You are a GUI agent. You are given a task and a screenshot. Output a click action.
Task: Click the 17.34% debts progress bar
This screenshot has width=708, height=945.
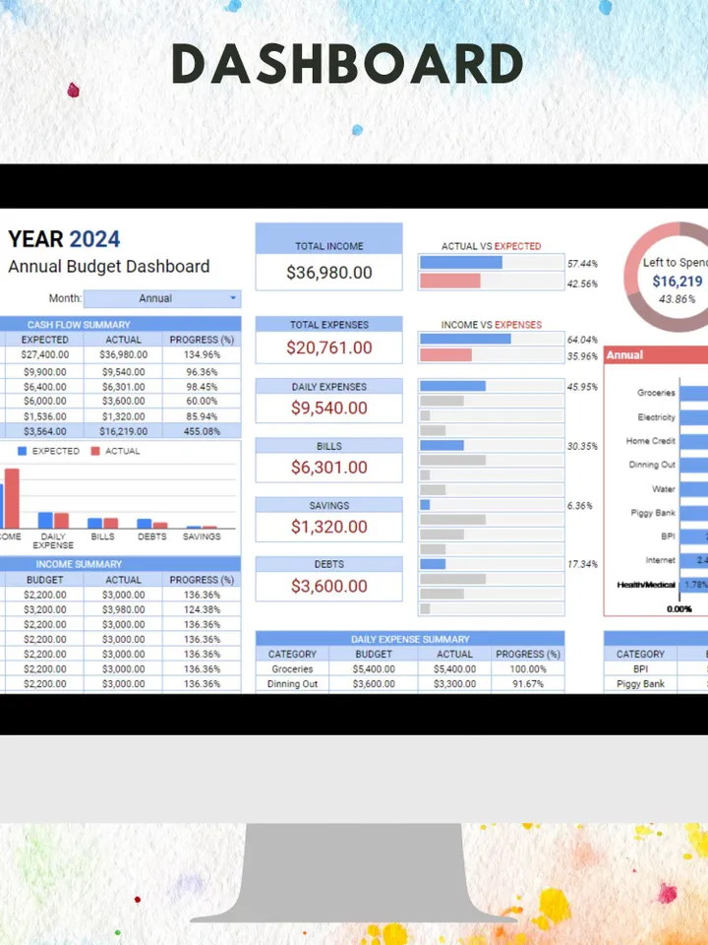point(433,564)
